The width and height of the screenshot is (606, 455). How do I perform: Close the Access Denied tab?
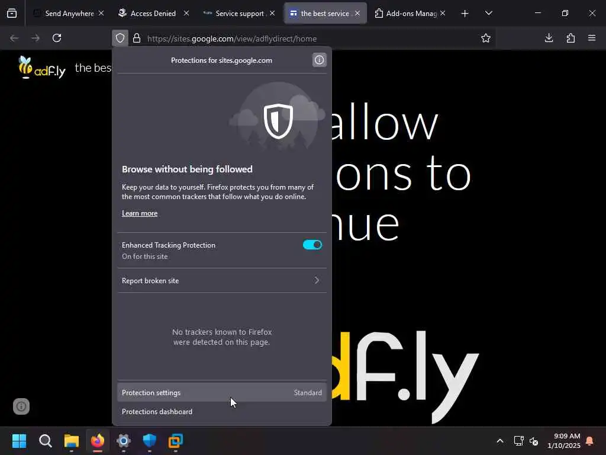(186, 13)
